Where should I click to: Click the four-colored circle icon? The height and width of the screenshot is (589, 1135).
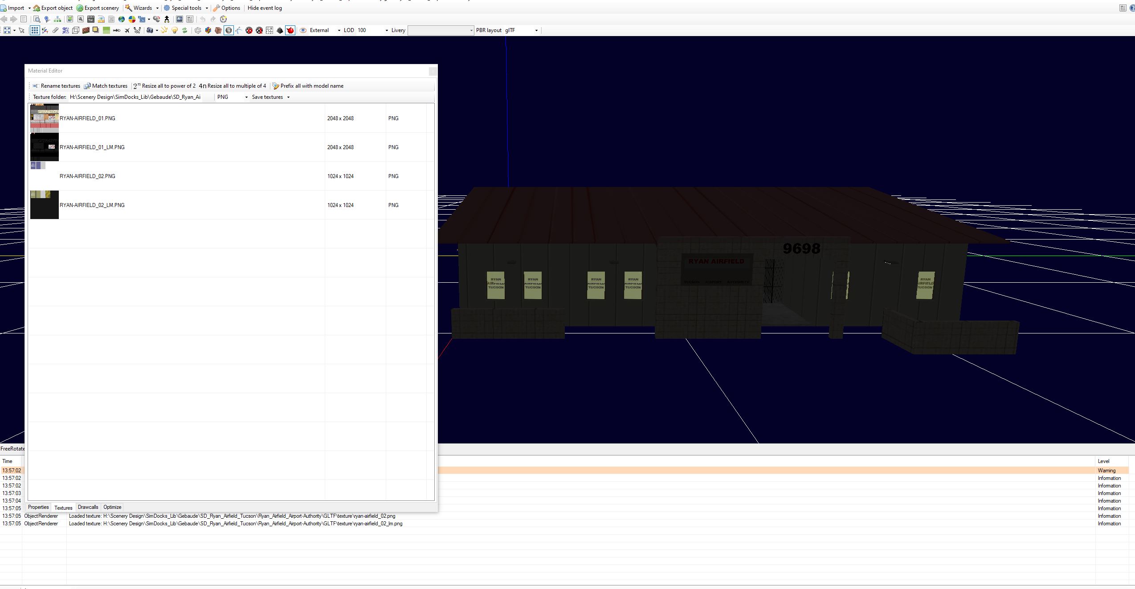pyautogui.click(x=132, y=19)
